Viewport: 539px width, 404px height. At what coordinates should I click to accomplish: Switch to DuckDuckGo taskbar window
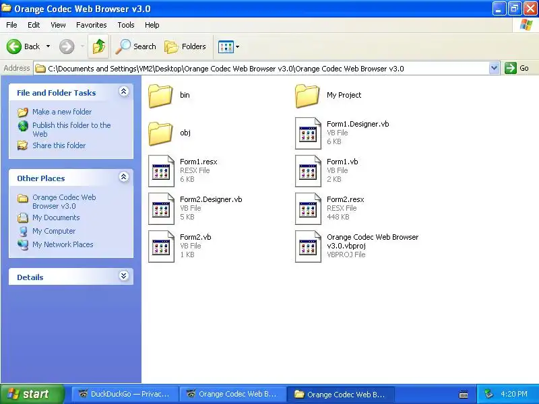tap(125, 394)
